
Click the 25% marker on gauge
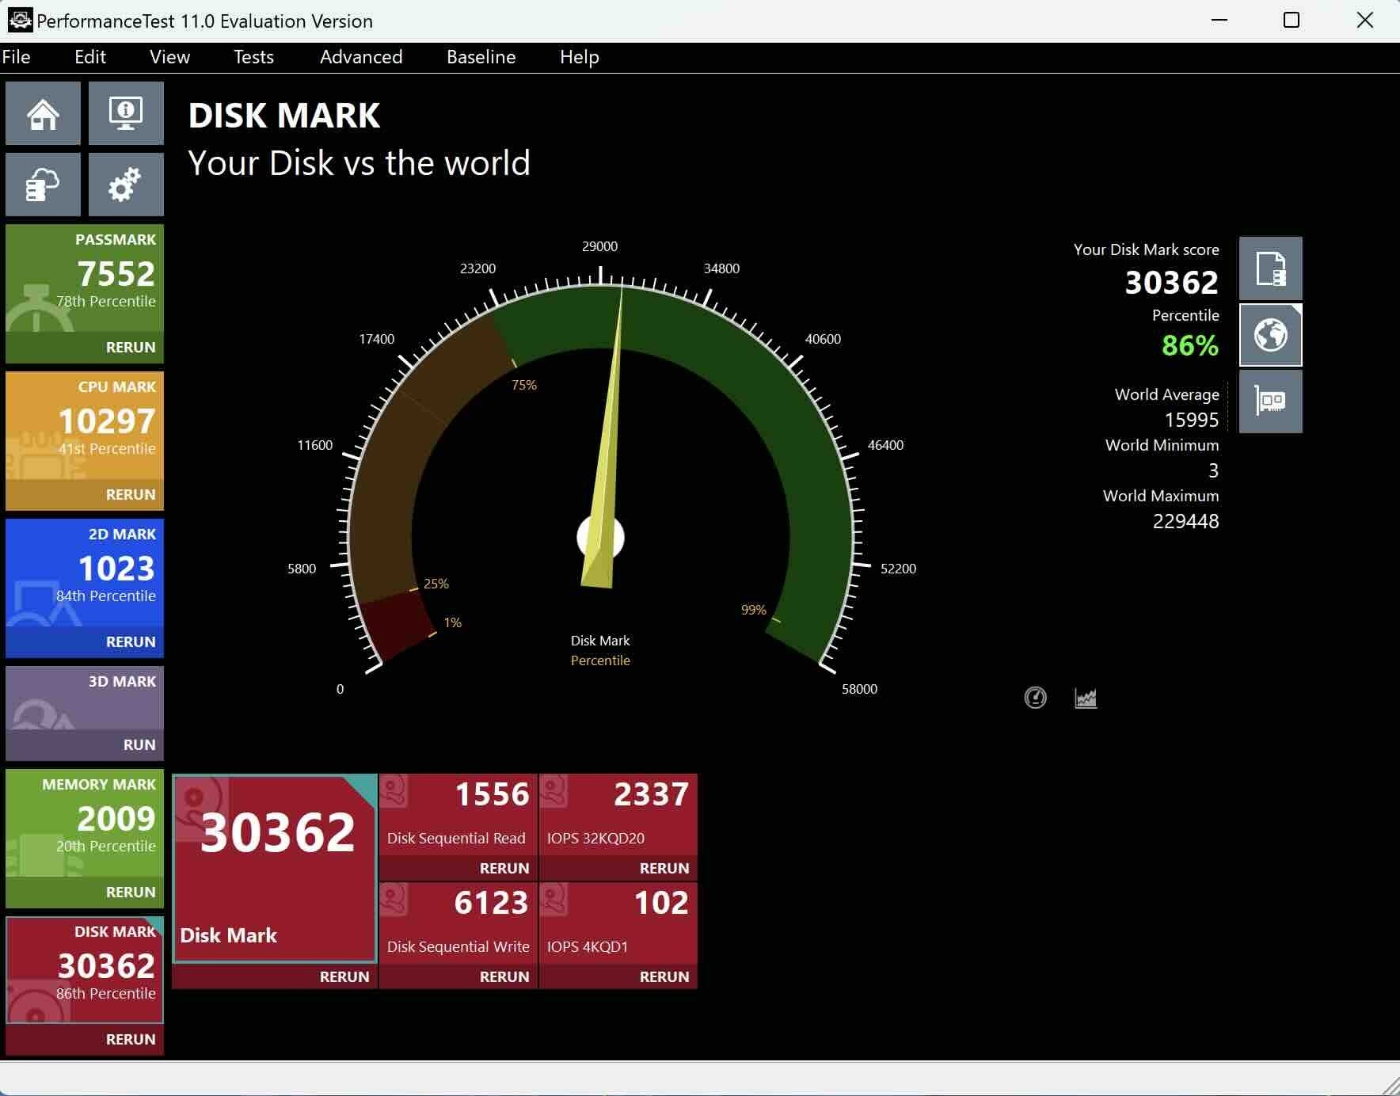click(436, 584)
